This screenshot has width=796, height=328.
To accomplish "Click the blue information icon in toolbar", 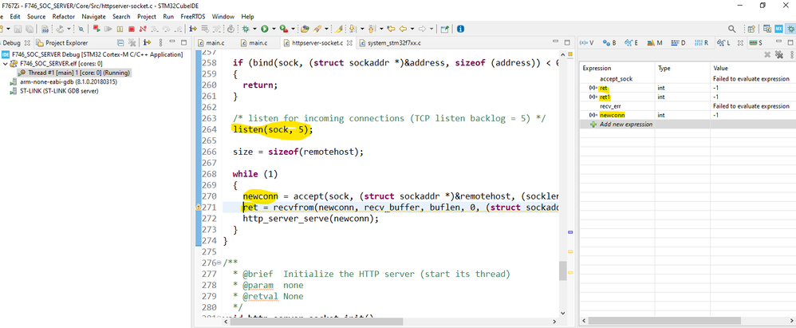I will (x=460, y=29).
